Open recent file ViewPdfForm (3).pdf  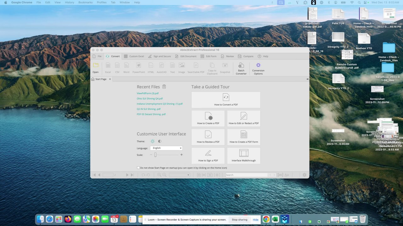[148, 93]
